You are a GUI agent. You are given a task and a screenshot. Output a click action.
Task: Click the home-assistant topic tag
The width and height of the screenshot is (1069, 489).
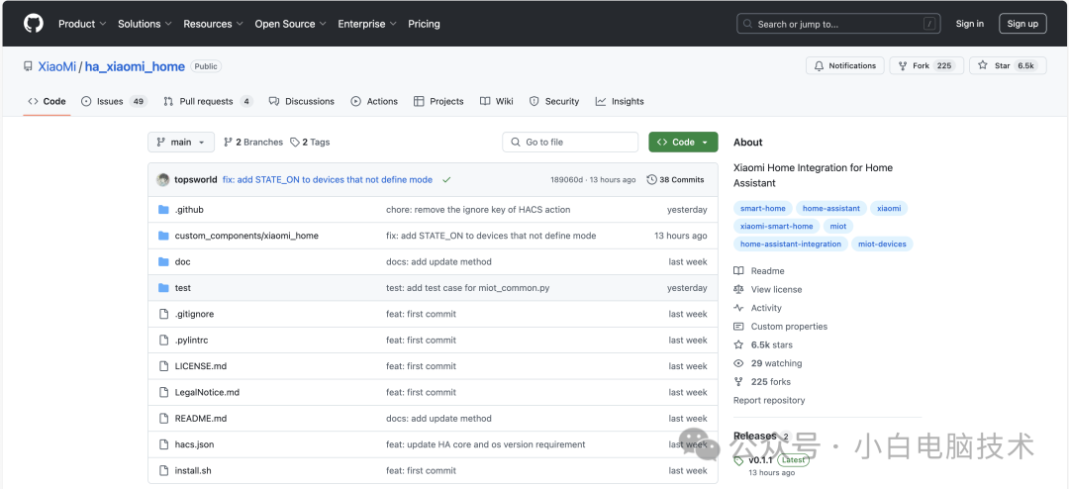[x=831, y=208]
